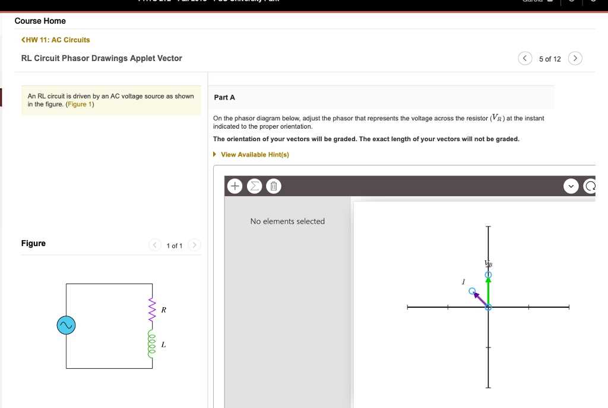The width and height of the screenshot is (608, 408).
Task: Click the 'Figure' section heading
Action: click(33, 243)
